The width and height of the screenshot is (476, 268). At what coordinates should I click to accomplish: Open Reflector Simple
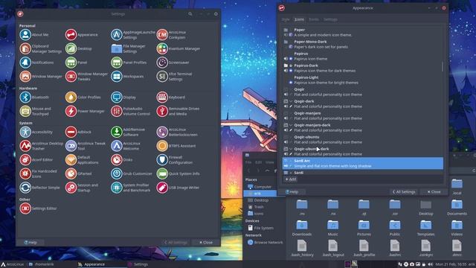pyautogui.click(x=39, y=188)
